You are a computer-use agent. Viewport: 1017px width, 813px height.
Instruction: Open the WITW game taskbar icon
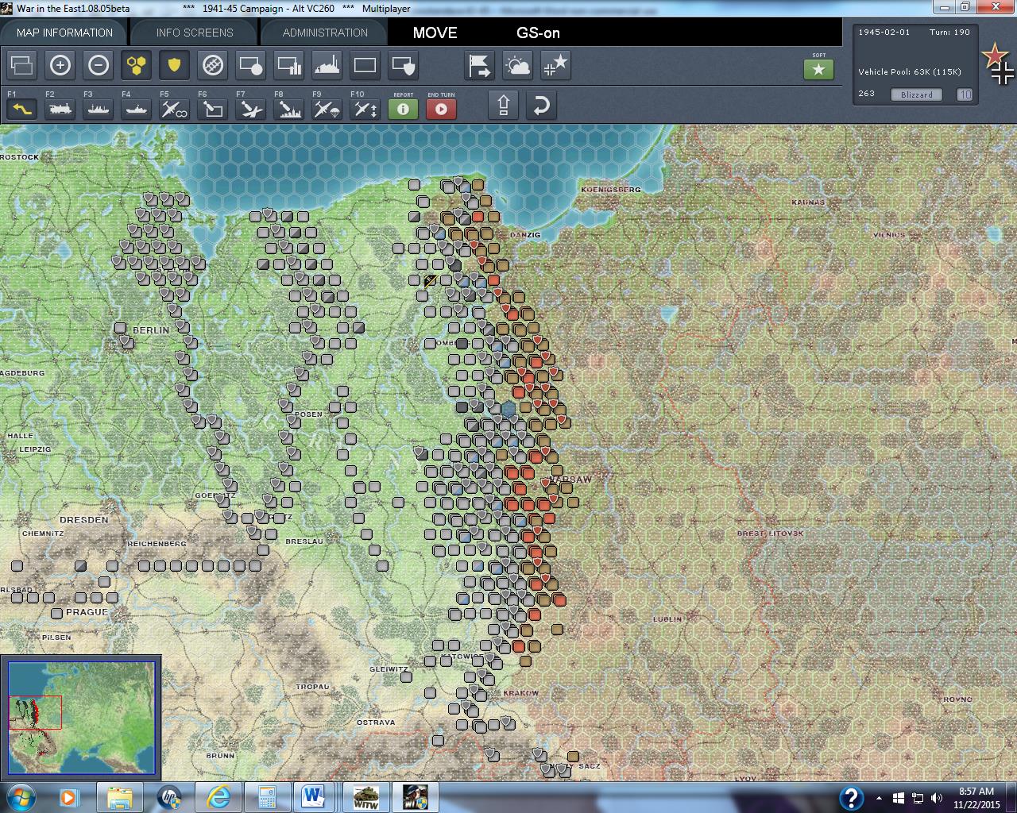(365, 797)
